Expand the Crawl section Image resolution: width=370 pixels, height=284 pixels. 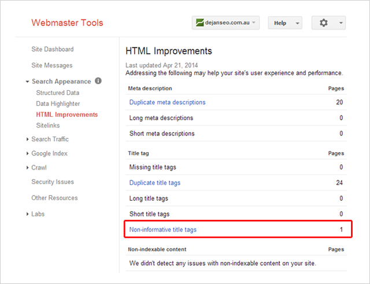pos(39,168)
